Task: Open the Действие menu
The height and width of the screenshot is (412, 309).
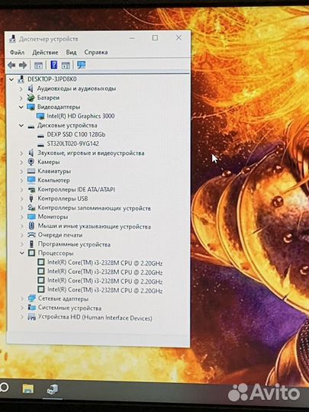Action: 45,53
